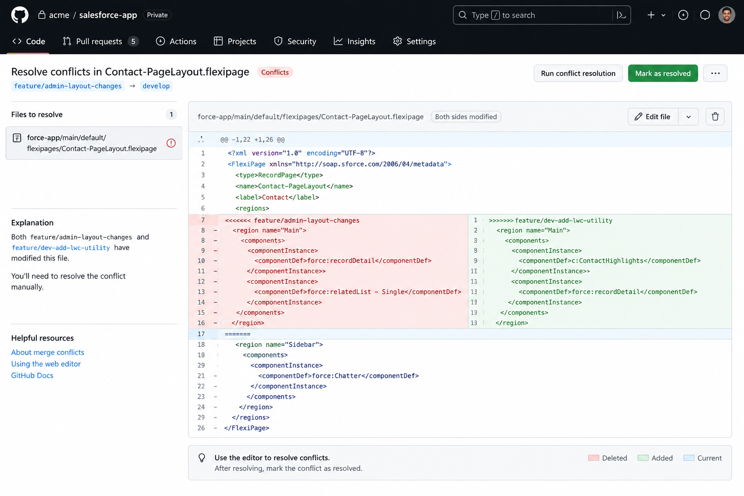Click the closing </FlexiPage> line
Screen dimensions: 744x496
(247, 428)
